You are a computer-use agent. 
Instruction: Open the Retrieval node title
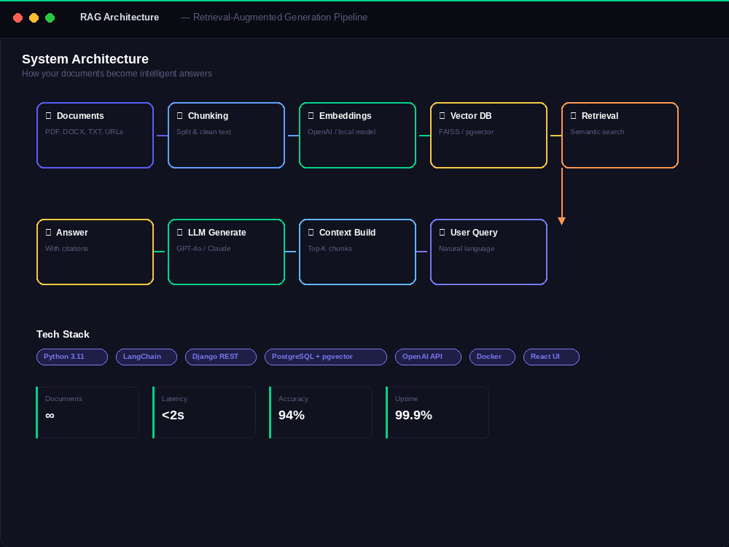[x=600, y=116]
